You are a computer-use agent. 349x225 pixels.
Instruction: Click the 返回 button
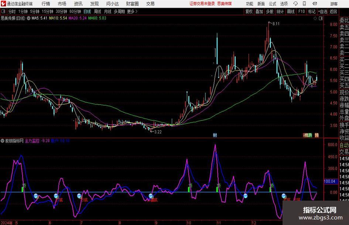[x=333, y=11]
